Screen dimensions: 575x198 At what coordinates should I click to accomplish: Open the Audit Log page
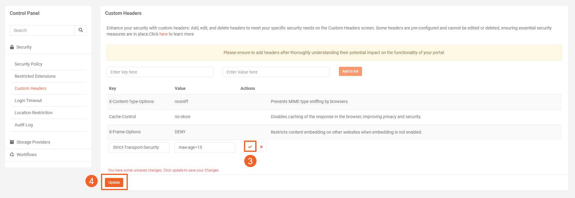(24, 125)
